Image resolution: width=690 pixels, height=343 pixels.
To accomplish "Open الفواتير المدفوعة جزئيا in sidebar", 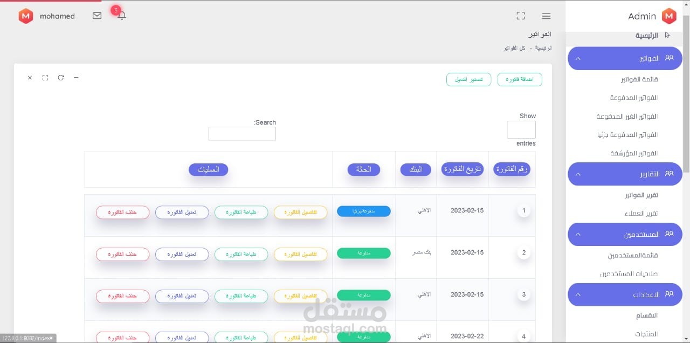I will (627, 135).
